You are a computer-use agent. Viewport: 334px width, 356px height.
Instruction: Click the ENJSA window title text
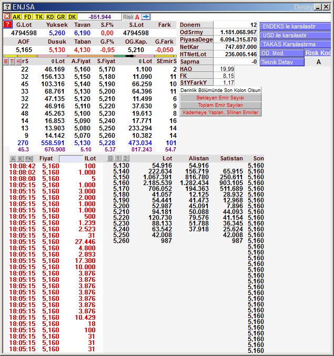[x=24, y=7]
